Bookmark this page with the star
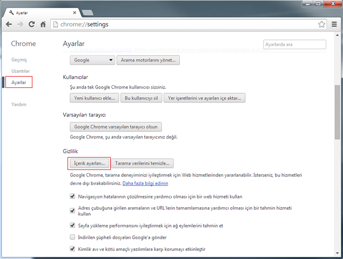This screenshot has height=259, width=343. click(x=321, y=24)
